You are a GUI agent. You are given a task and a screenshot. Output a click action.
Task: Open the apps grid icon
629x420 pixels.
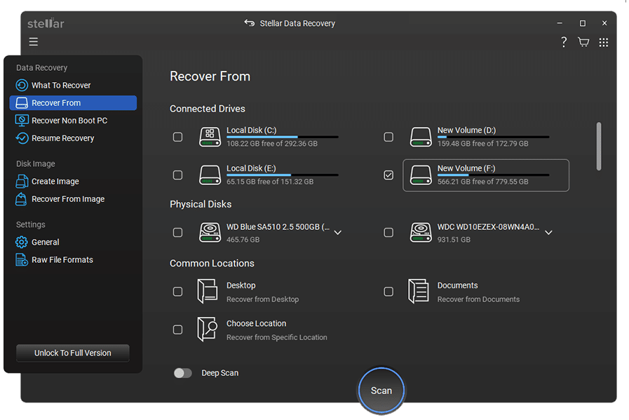coord(604,42)
